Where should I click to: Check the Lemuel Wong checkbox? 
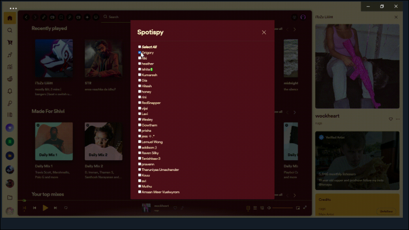(x=140, y=142)
